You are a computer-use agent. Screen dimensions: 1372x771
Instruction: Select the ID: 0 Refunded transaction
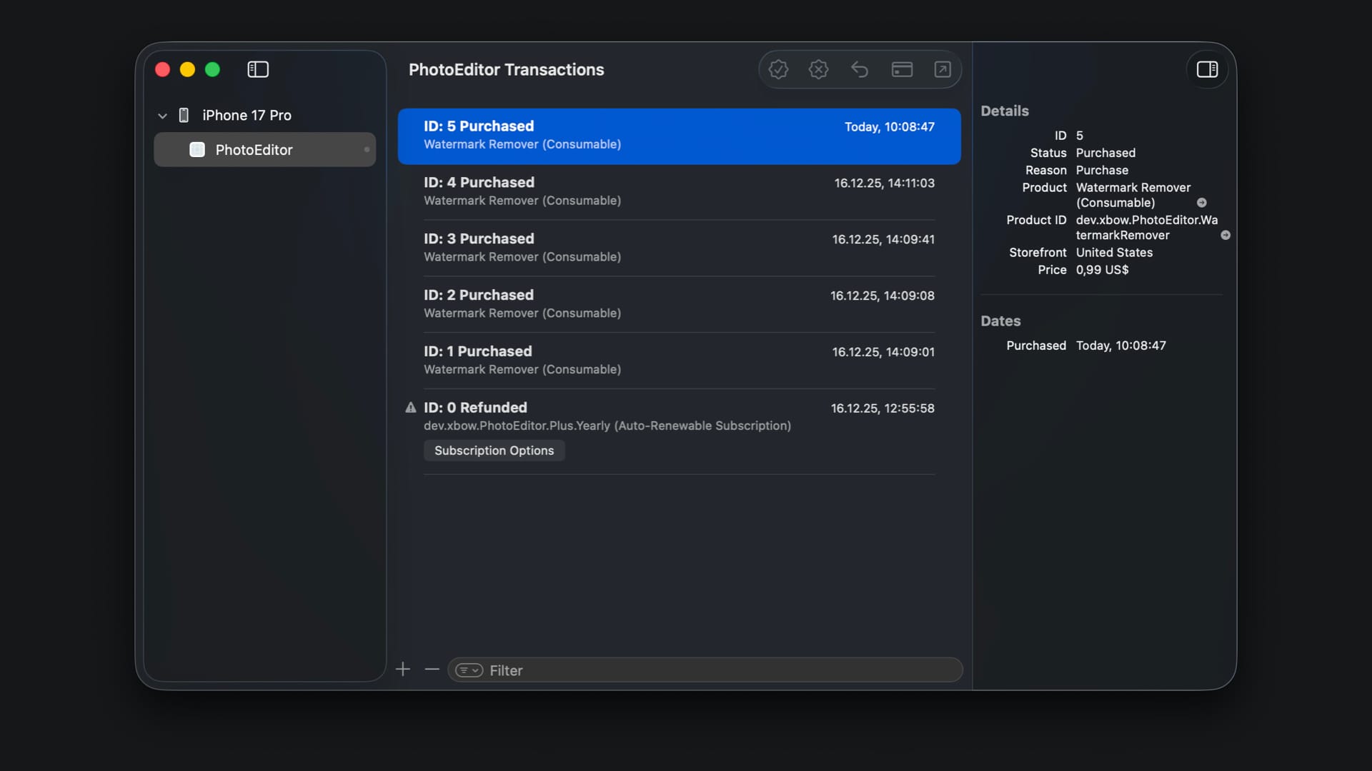pos(679,415)
